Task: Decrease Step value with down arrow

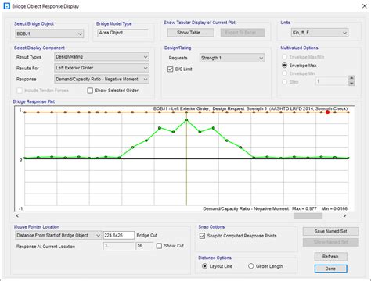Action: coord(351,84)
